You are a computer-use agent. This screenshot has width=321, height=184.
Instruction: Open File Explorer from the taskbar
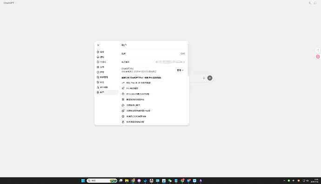tap(127, 181)
